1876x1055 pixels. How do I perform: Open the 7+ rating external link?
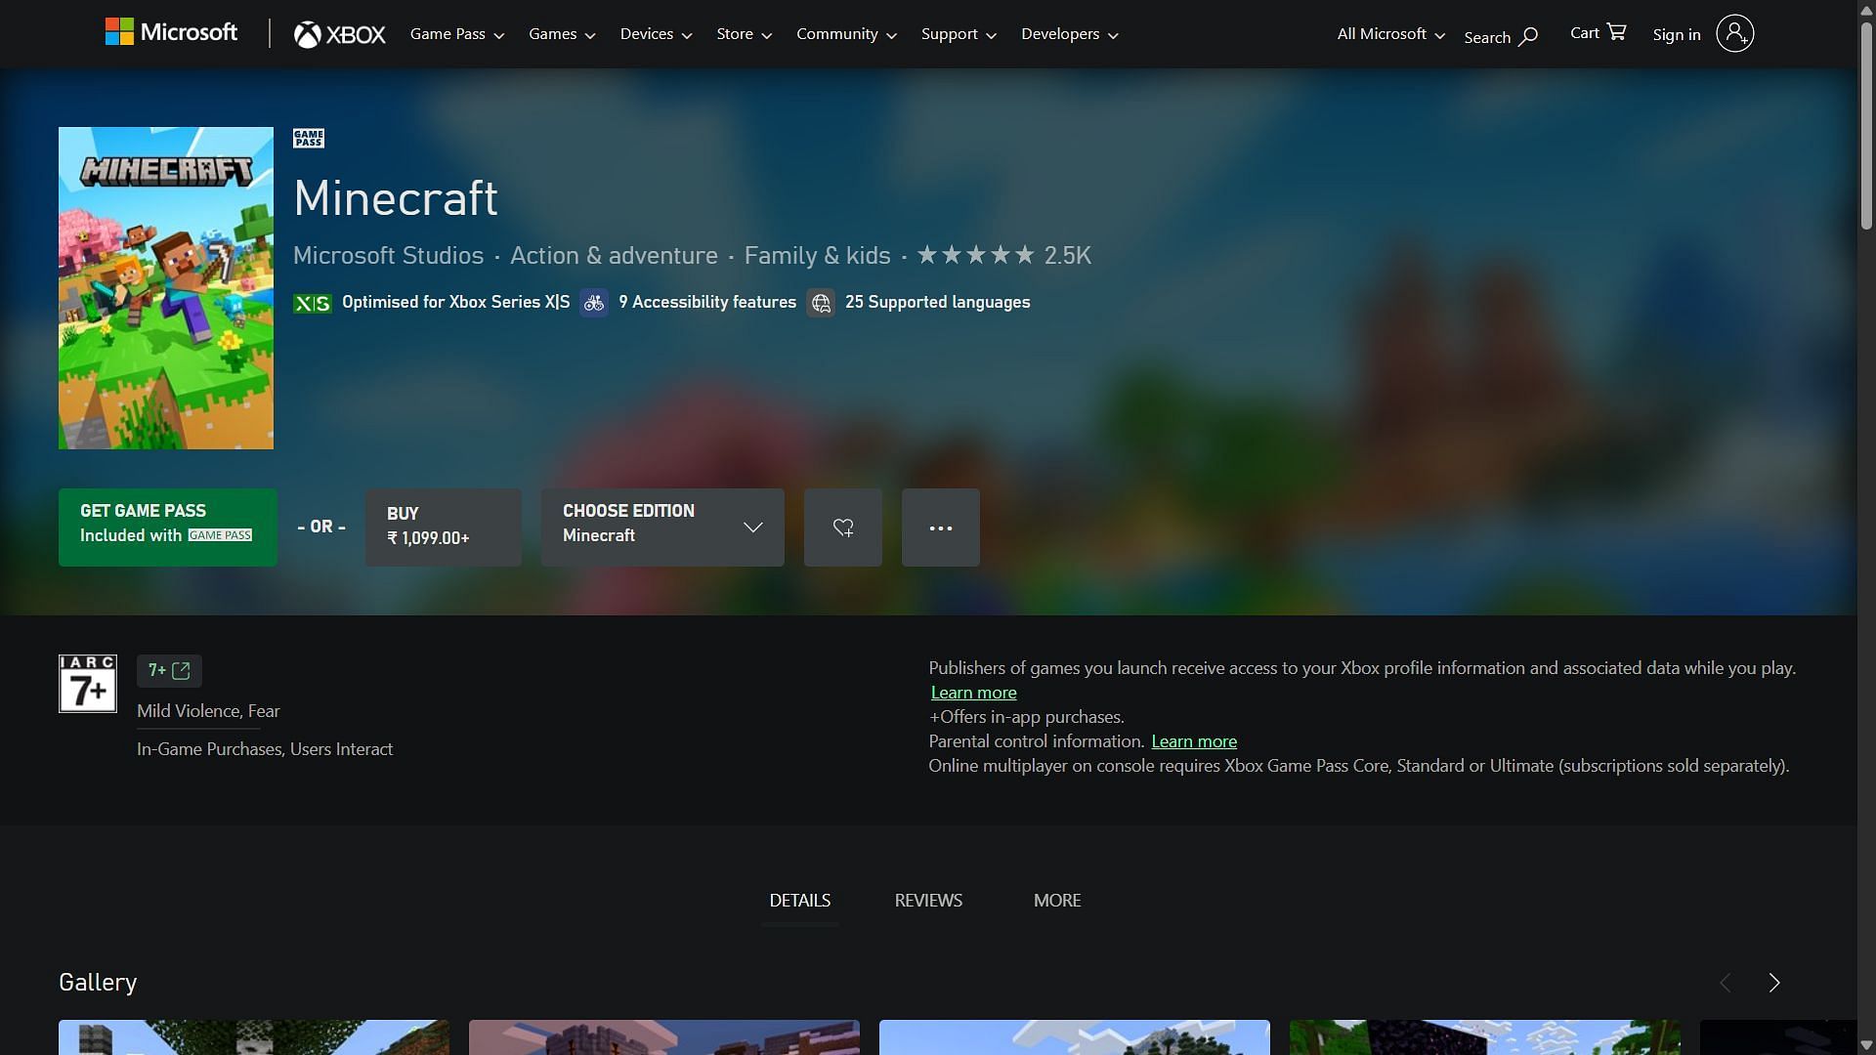(x=169, y=670)
